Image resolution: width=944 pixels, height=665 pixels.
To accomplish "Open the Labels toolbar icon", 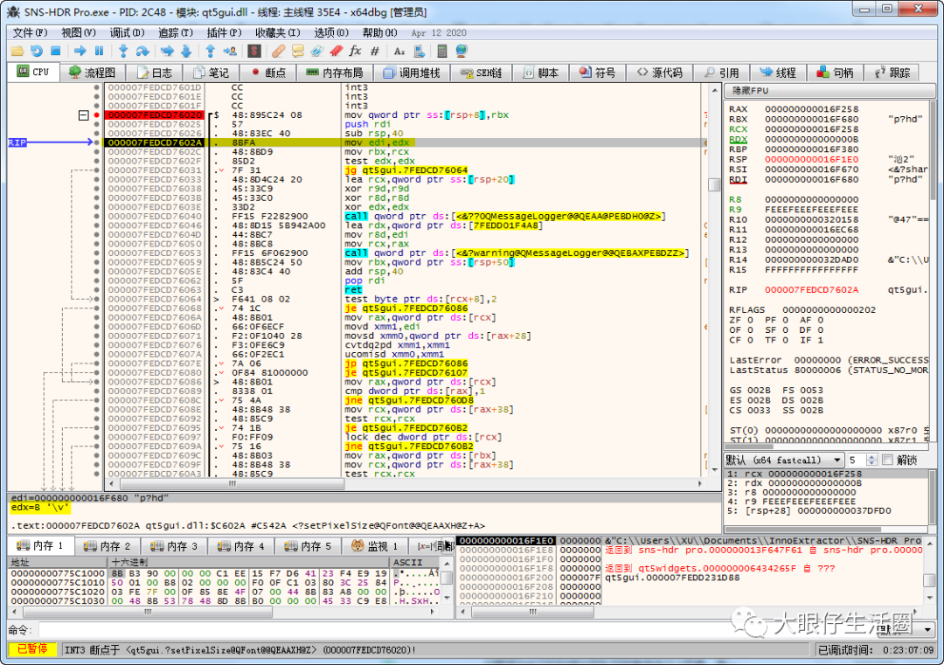I will pyautogui.click(x=316, y=52).
